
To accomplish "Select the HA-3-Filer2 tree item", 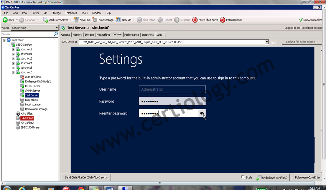I will (x=27, y=123).
